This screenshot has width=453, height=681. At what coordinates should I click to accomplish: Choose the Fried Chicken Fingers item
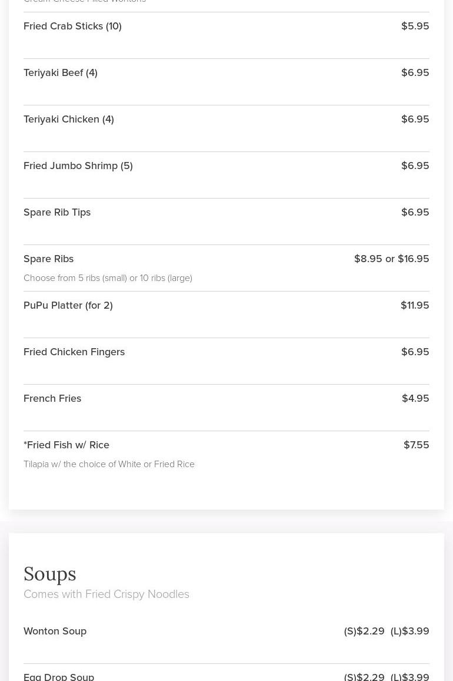pyautogui.click(x=74, y=352)
